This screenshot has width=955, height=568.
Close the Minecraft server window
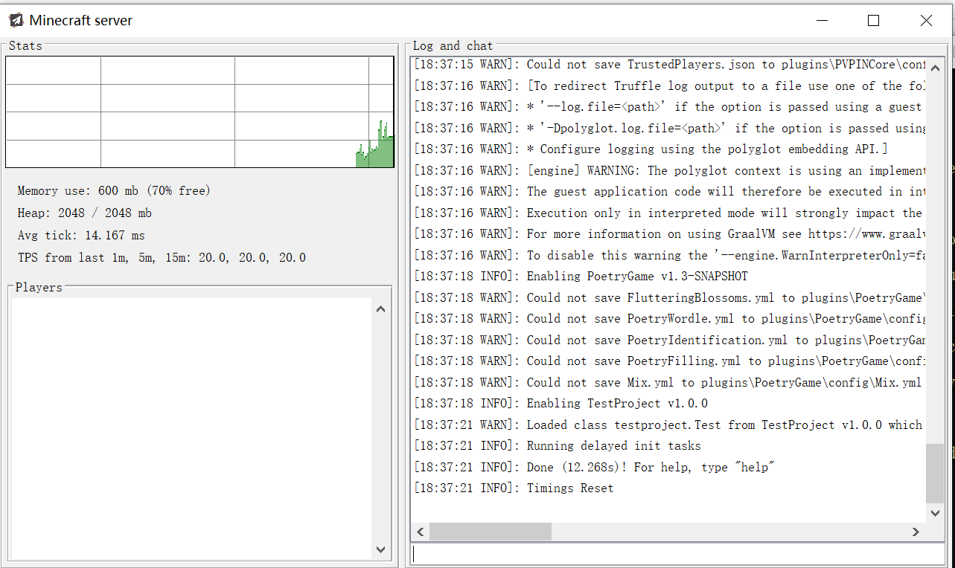[926, 21]
